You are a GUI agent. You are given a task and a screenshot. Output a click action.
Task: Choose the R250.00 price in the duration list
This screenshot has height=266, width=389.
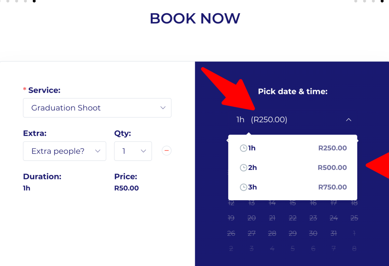click(x=332, y=148)
